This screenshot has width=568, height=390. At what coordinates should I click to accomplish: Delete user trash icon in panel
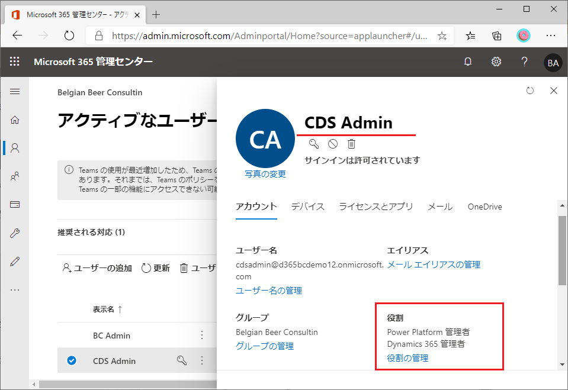[x=351, y=144]
